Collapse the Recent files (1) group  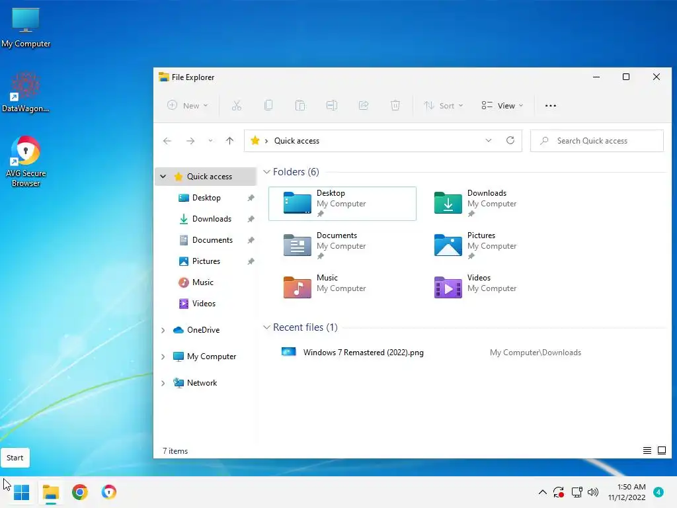[266, 327]
